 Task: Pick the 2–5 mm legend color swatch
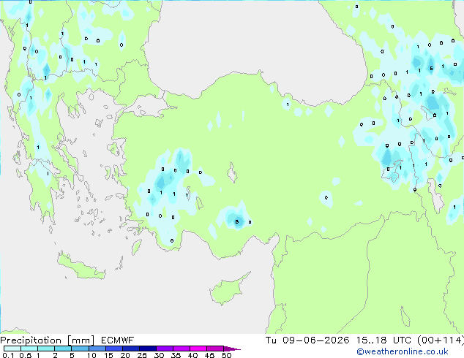click(x=63, y=349)
